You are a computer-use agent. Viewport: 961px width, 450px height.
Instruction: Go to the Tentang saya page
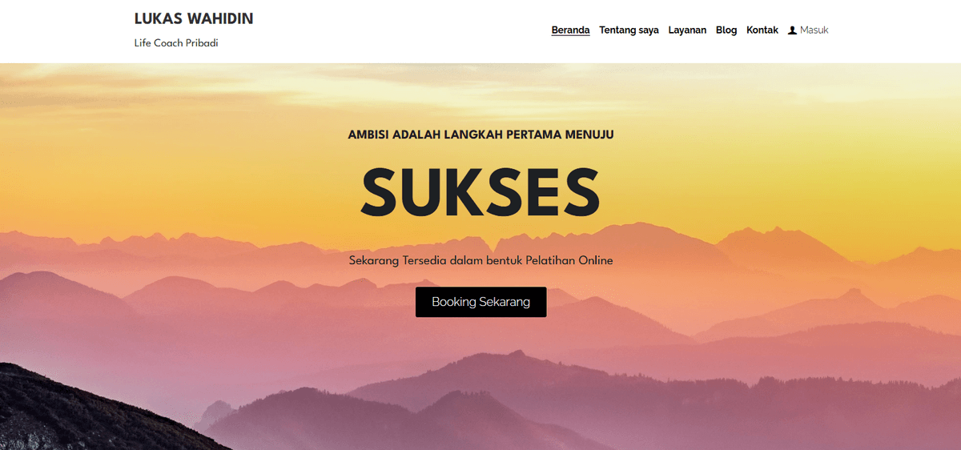point(629,30)
